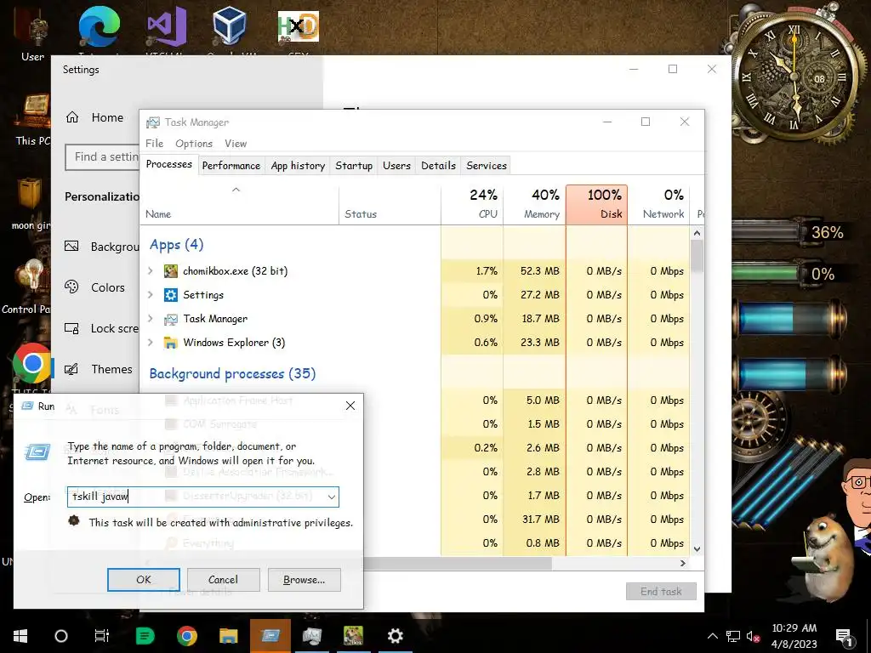Sort processes by Memory column
The height and width of the screenshot is (653, 871).
click(x=534, y=204)
